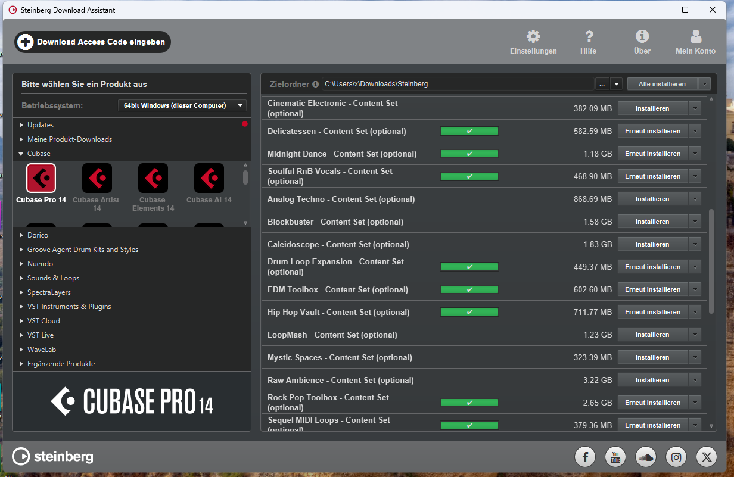Open dropdown arrow beside Caleidoscope install
Viewport: 734px width, 477px height.
click(x=695, y=244)
